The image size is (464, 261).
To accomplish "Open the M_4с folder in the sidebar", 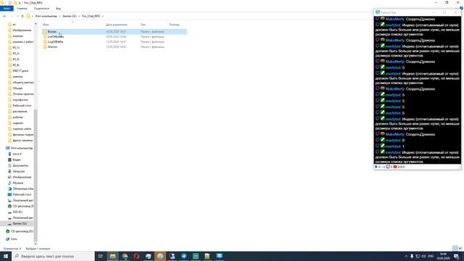I will 16,65.
